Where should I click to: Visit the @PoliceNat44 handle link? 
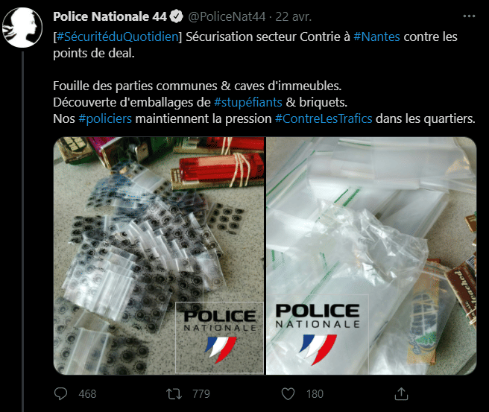227,16
